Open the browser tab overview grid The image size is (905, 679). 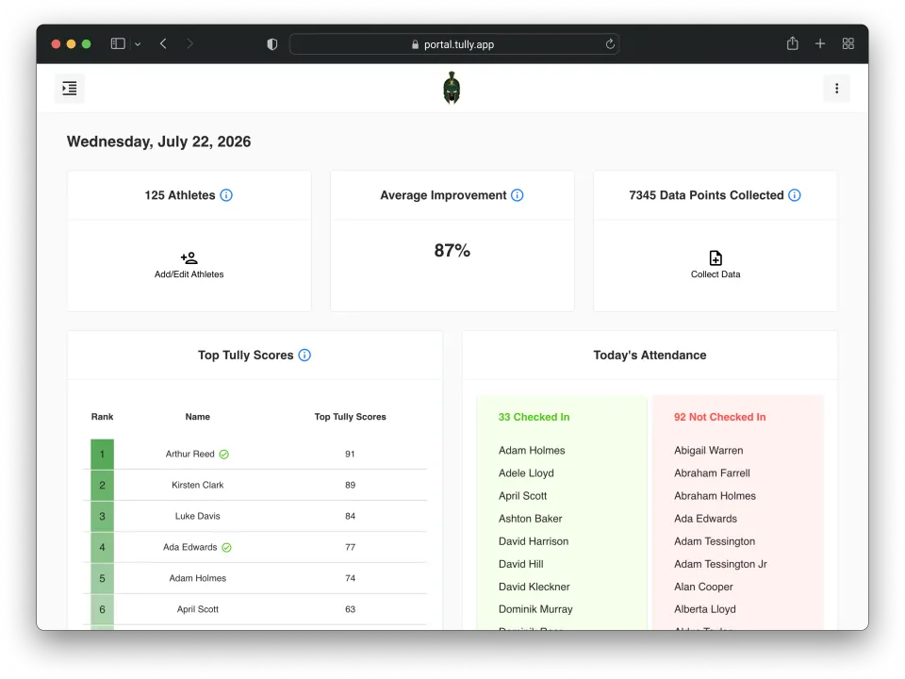pyautogui.click(x=847, y=44)
